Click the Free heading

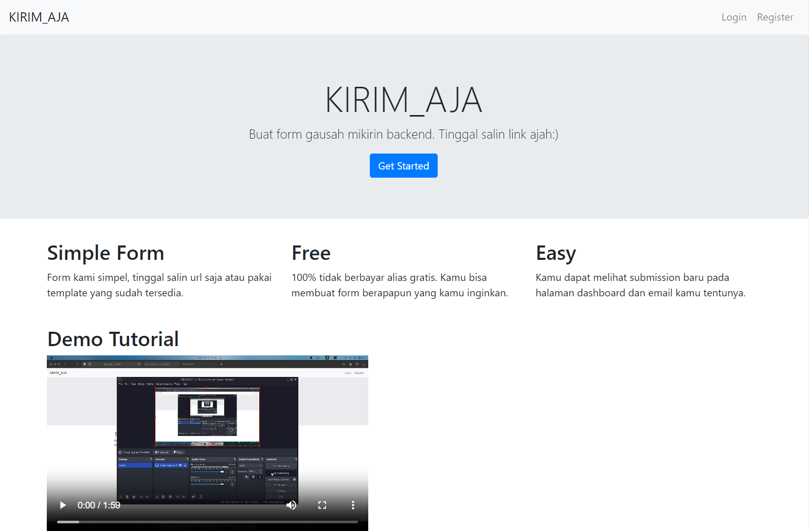311,253
